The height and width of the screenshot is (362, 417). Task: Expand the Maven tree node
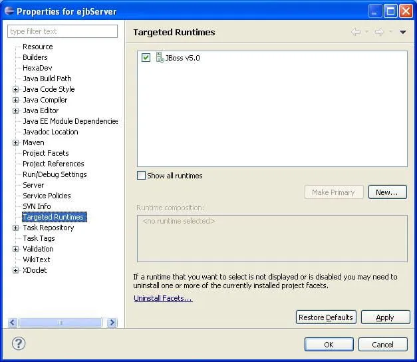(x=15, y=142)
